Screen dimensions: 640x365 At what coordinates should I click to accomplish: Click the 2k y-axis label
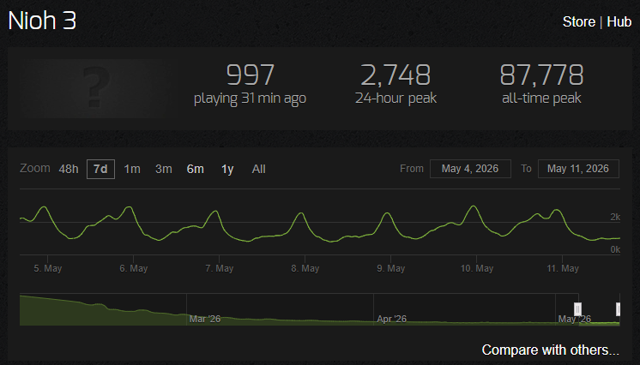[615, 217]
